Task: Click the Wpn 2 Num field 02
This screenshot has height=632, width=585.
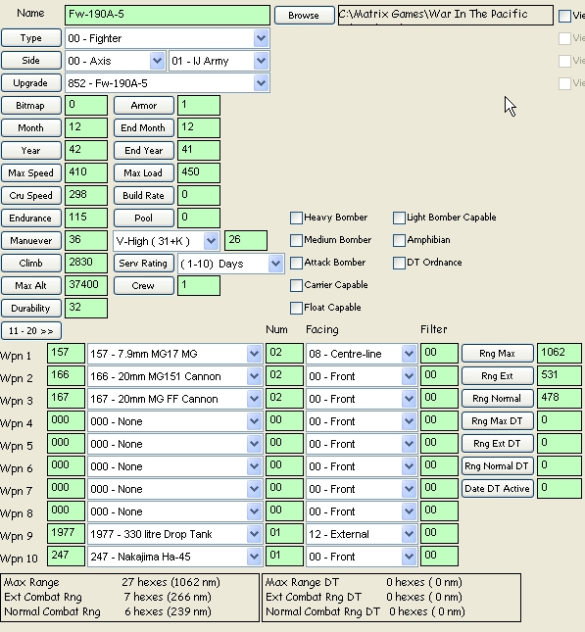Action: (284, 376)
